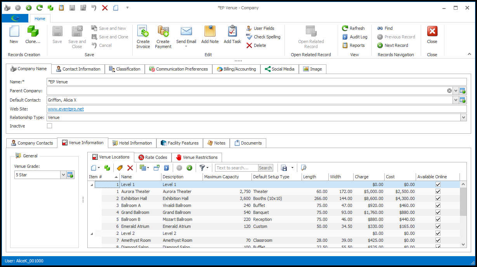Viewport: 477px width, 267px height.
Task: Click the red X delete icon in Venue Locations toolbar
Action: tap(130, 168)
